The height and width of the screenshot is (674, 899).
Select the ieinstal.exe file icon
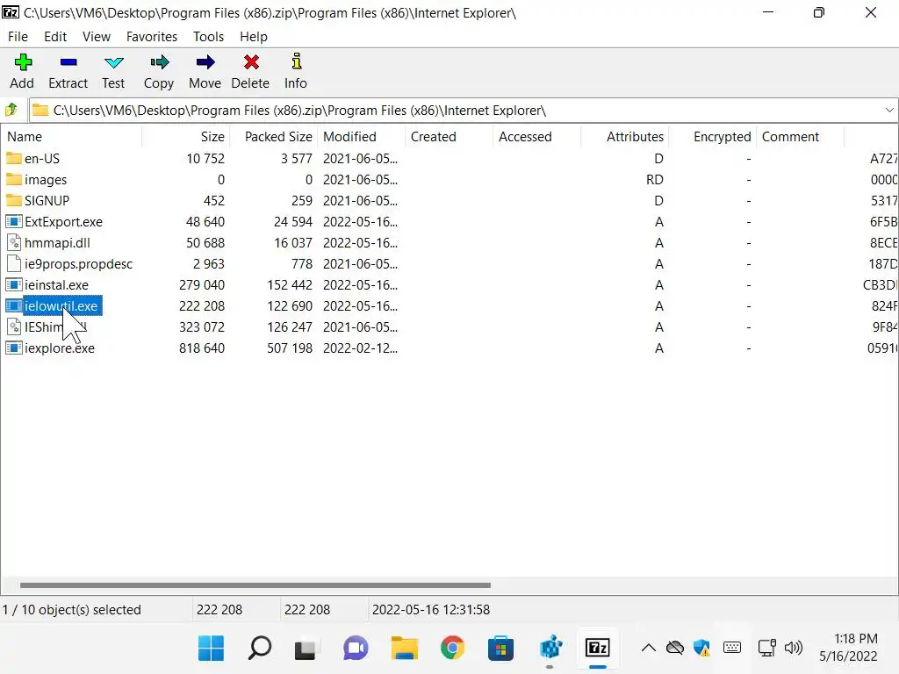14,285
